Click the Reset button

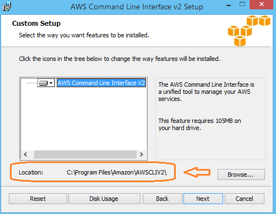pyautogui.click(x=38, y=199)
